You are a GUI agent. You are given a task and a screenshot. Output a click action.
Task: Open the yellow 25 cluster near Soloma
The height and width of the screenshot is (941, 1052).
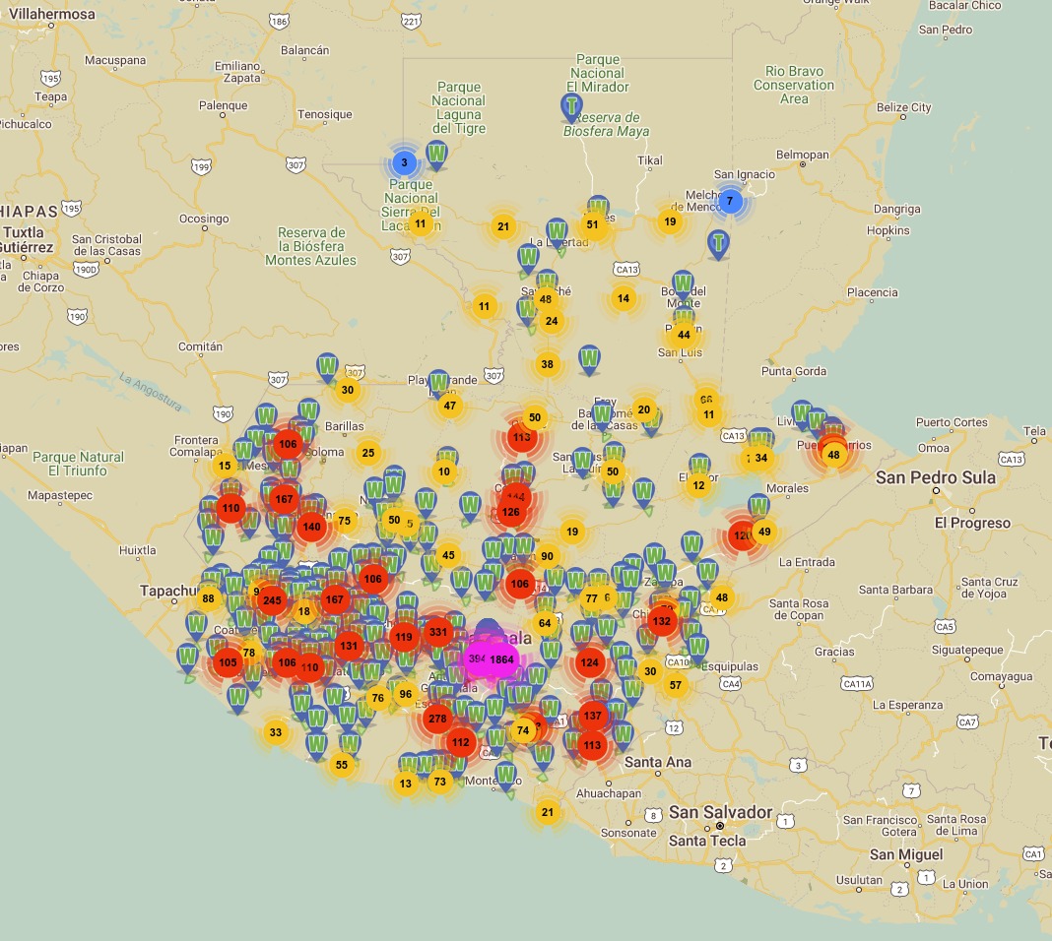point(368,453)
